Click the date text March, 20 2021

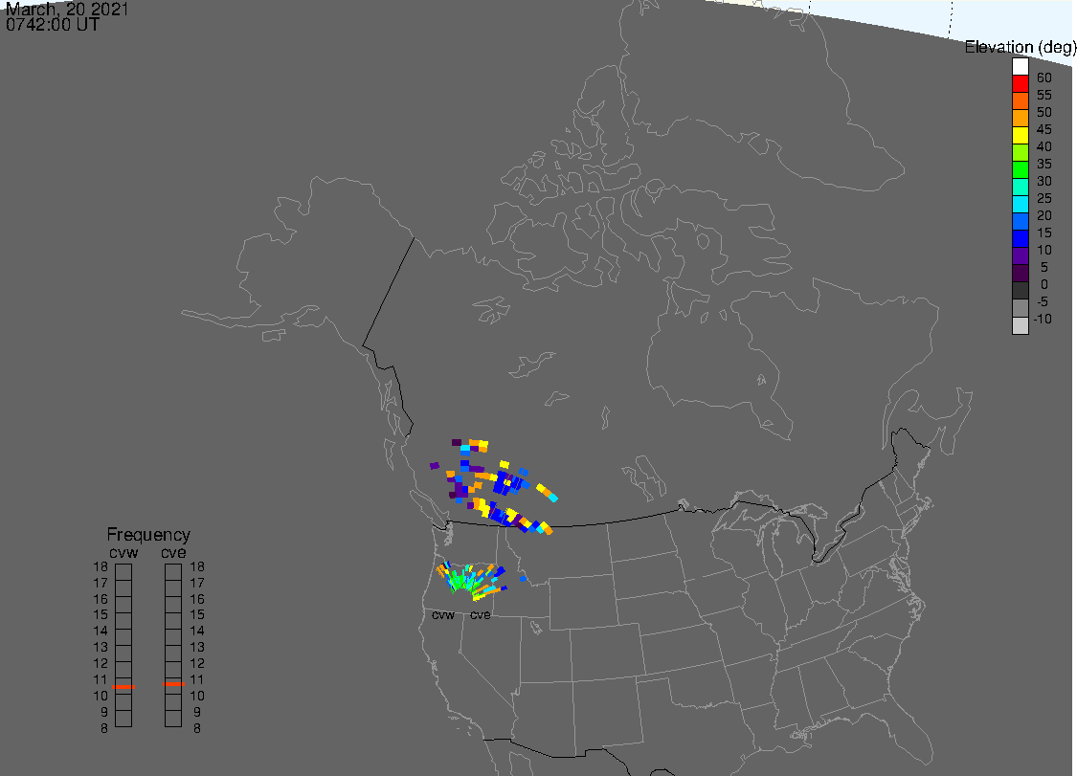click(67, 10)
